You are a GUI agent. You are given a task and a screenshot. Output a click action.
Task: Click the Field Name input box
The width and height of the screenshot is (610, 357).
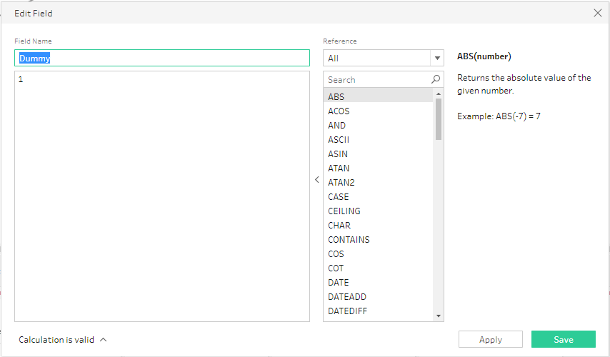pyautogui.click(x=161, y=59)
